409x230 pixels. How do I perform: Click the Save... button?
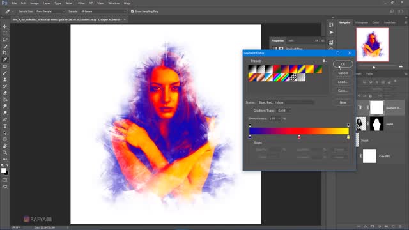[x=343, y=91]
